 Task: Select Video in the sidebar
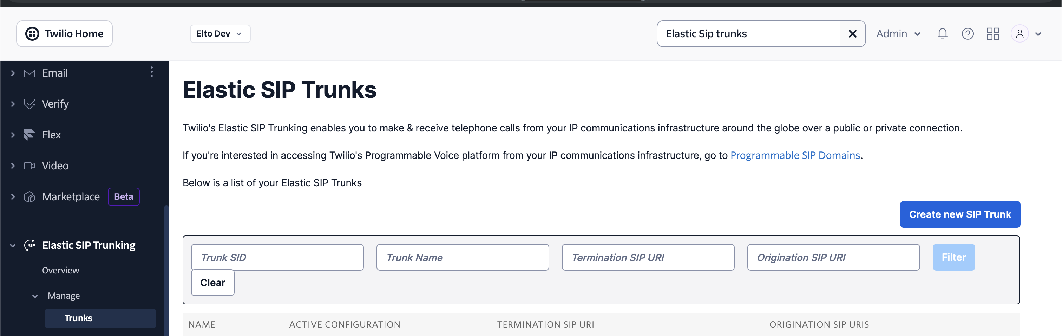[x=55, y=166]
